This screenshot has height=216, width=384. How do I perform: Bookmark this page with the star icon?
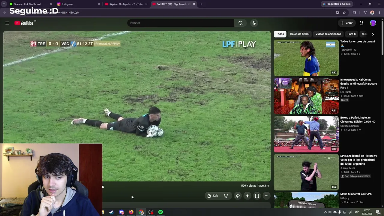click(344, 13)
